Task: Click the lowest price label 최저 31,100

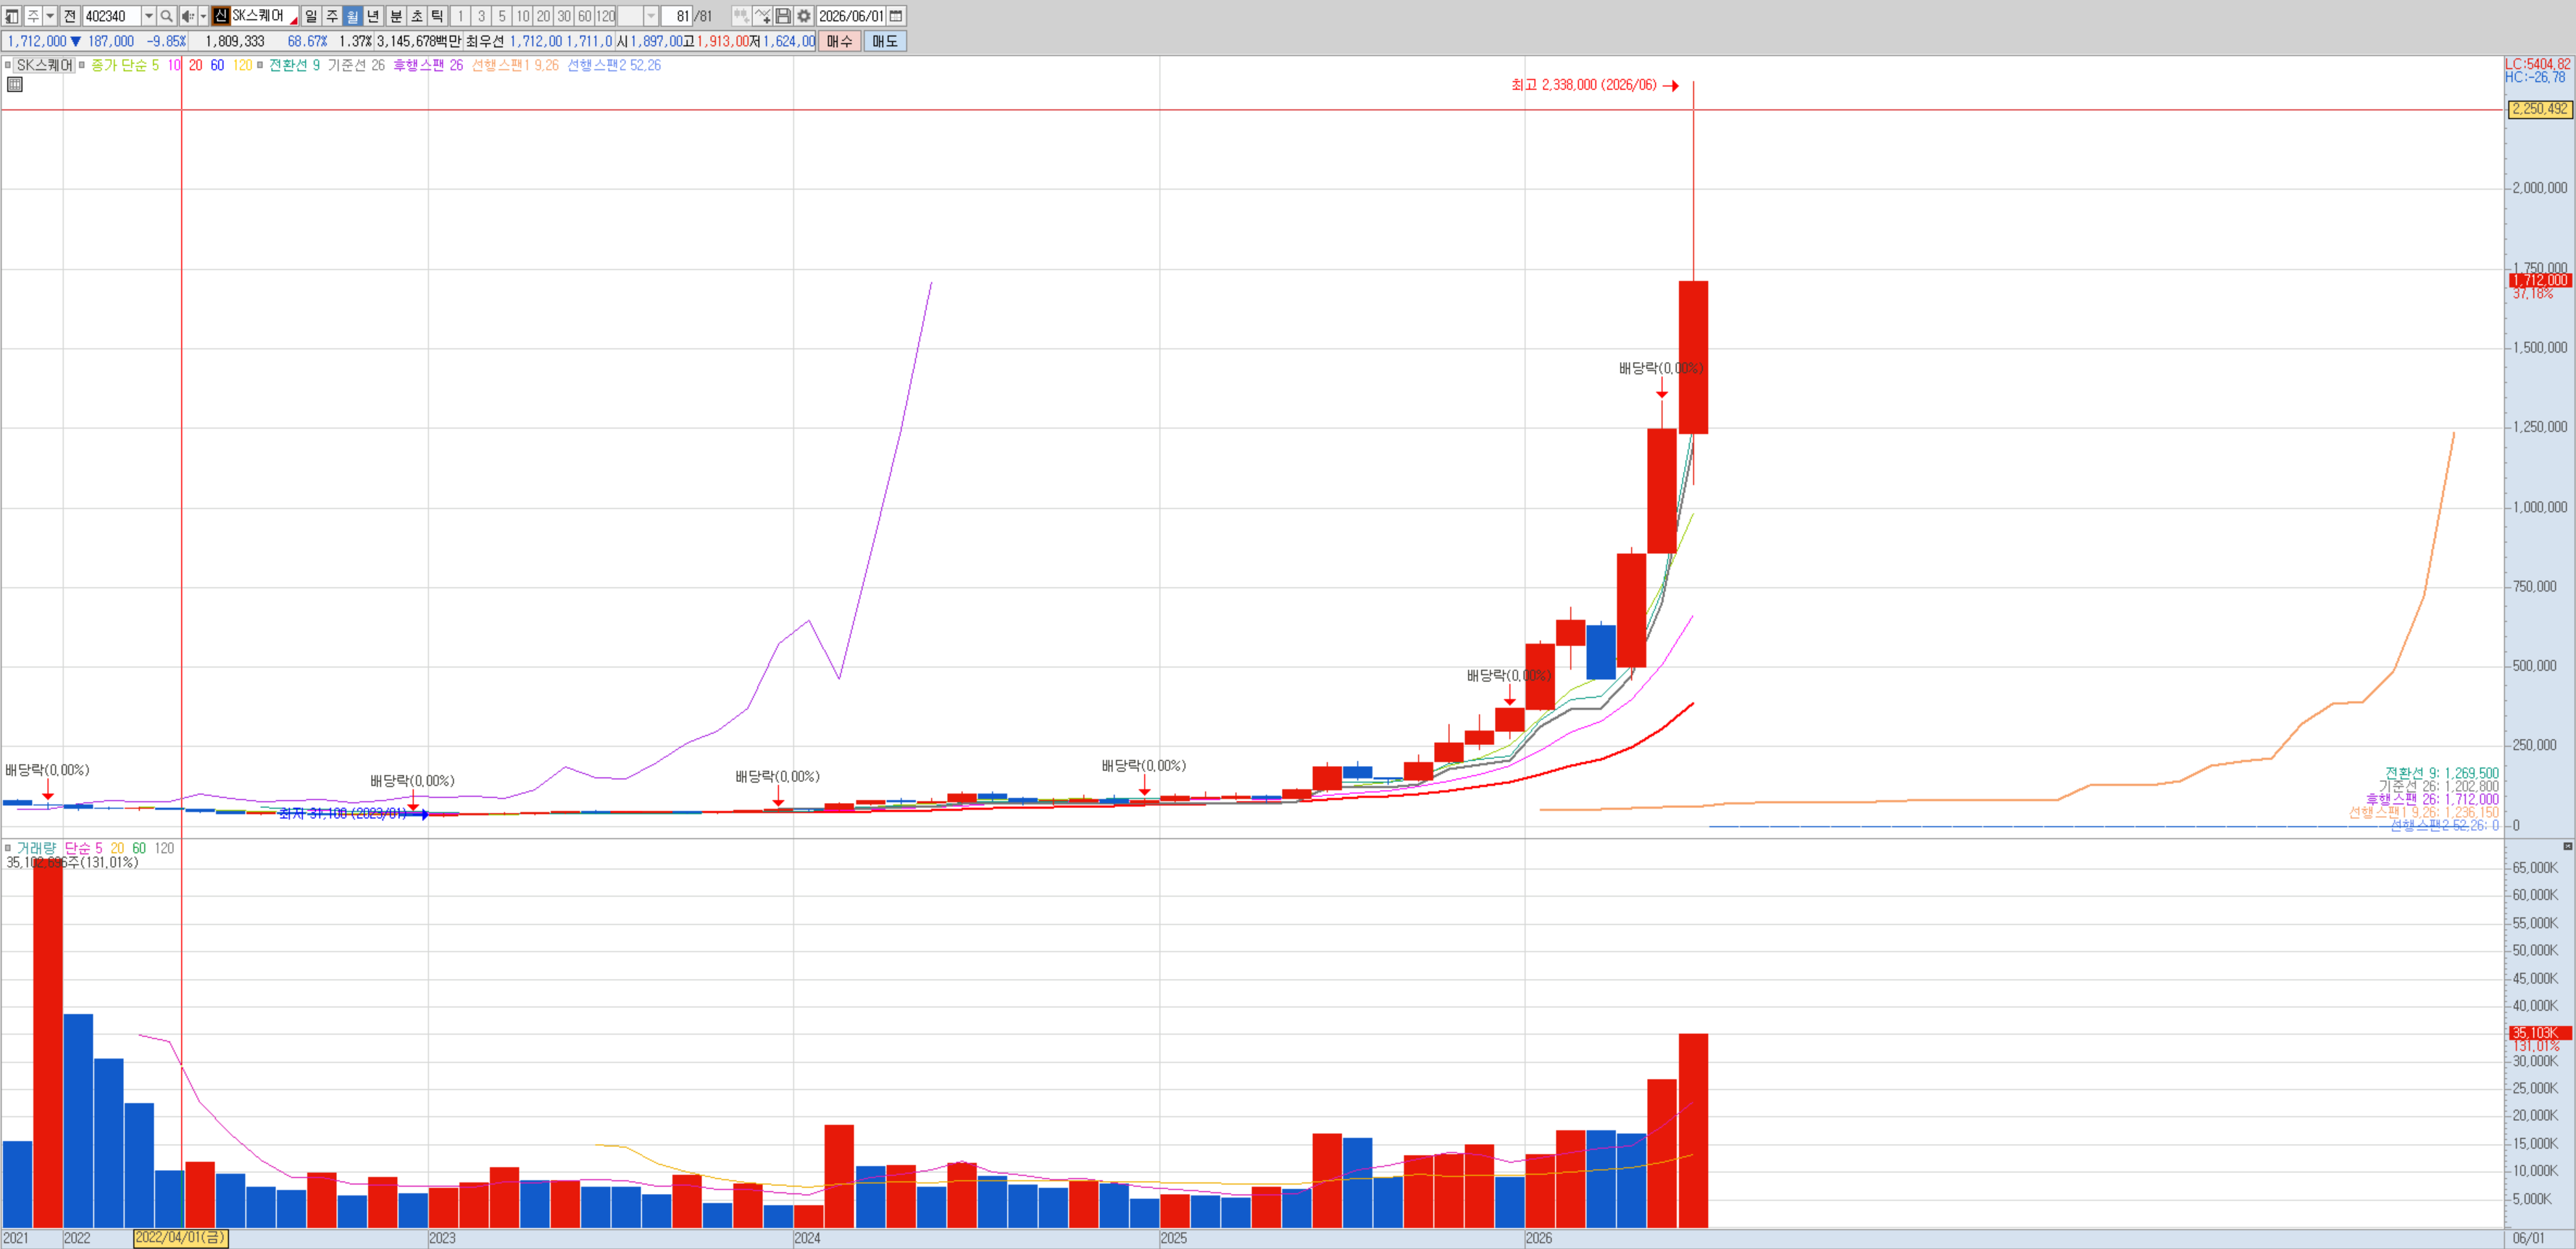Action: (x=343, y=813)
